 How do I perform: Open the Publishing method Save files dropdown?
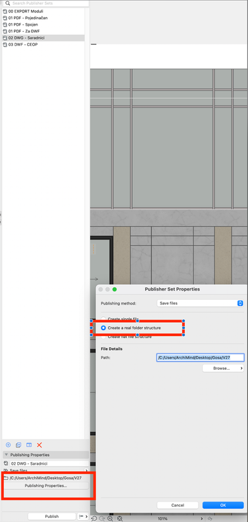pos(200,303)
